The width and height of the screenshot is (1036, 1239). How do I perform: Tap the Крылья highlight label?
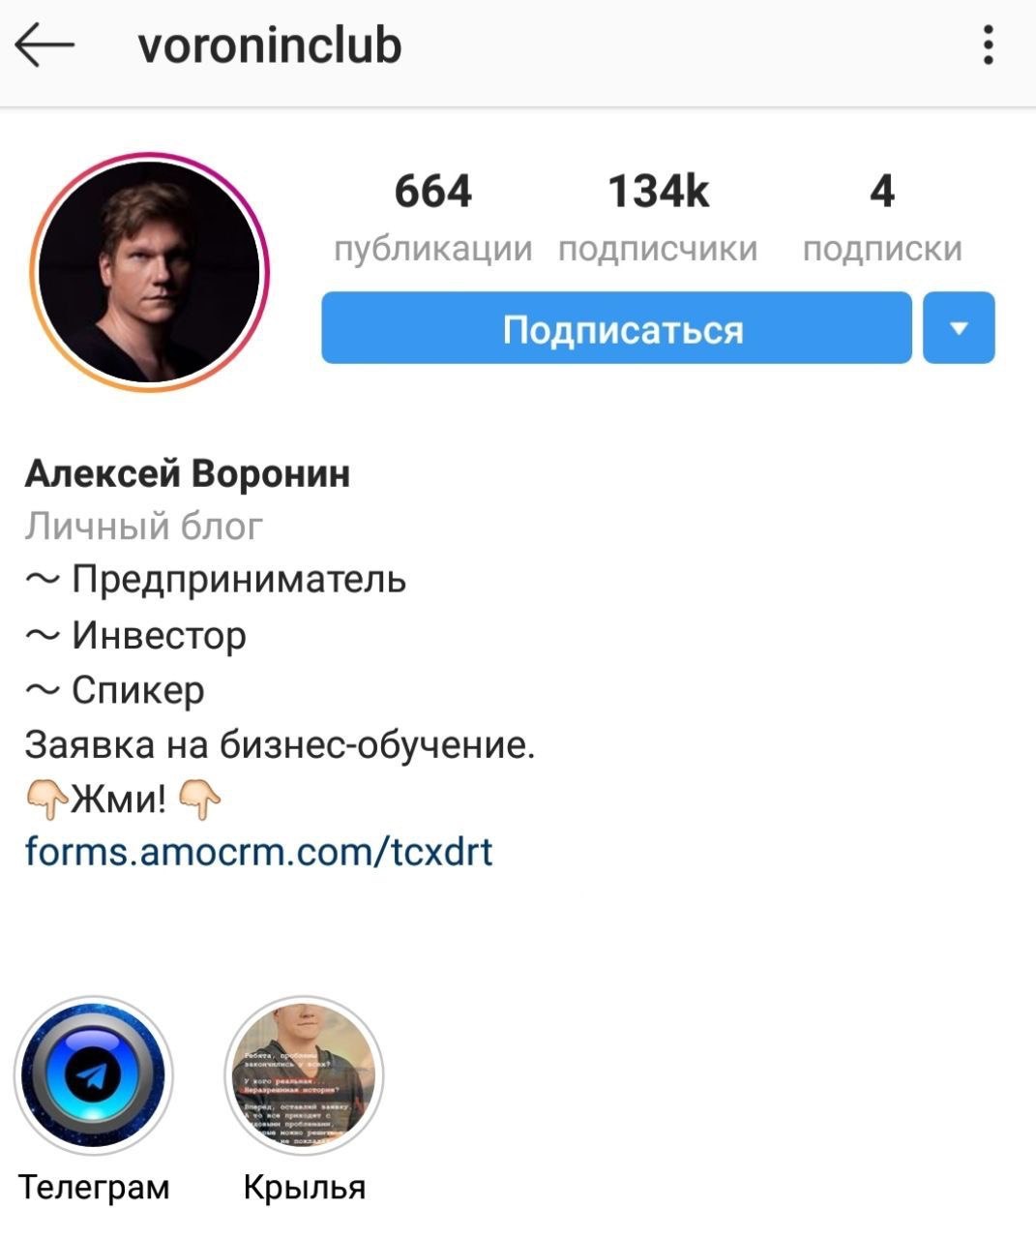click(305, 1187)
